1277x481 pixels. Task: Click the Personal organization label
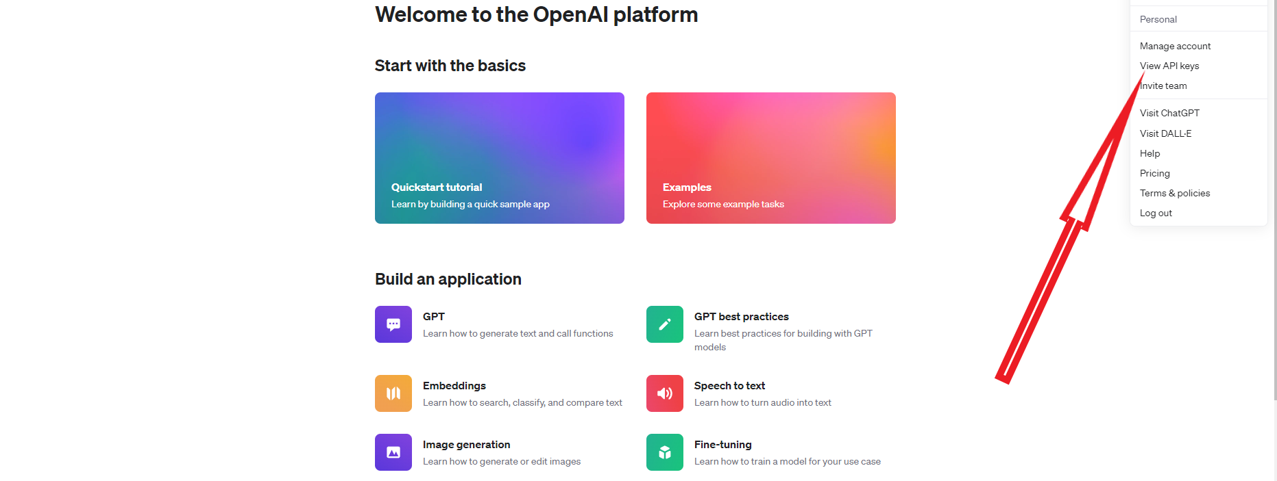tap(1158, 19)
